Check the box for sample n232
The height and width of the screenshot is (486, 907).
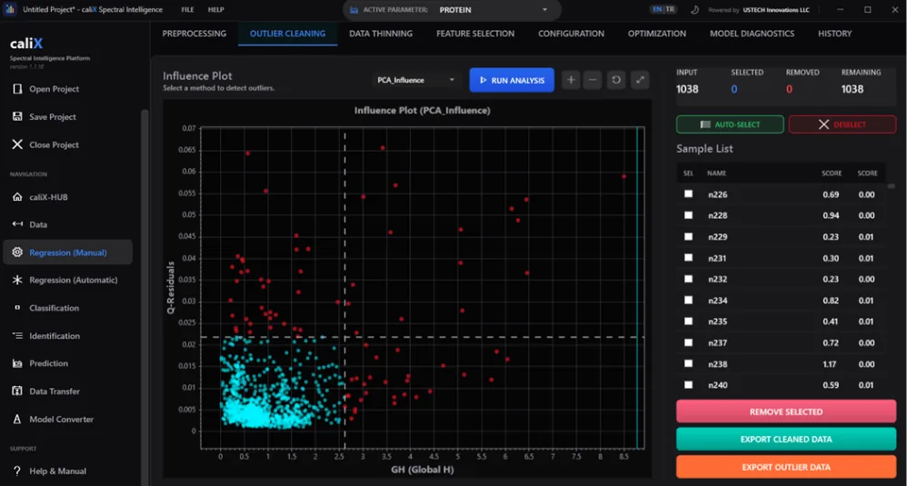point(688,279)
